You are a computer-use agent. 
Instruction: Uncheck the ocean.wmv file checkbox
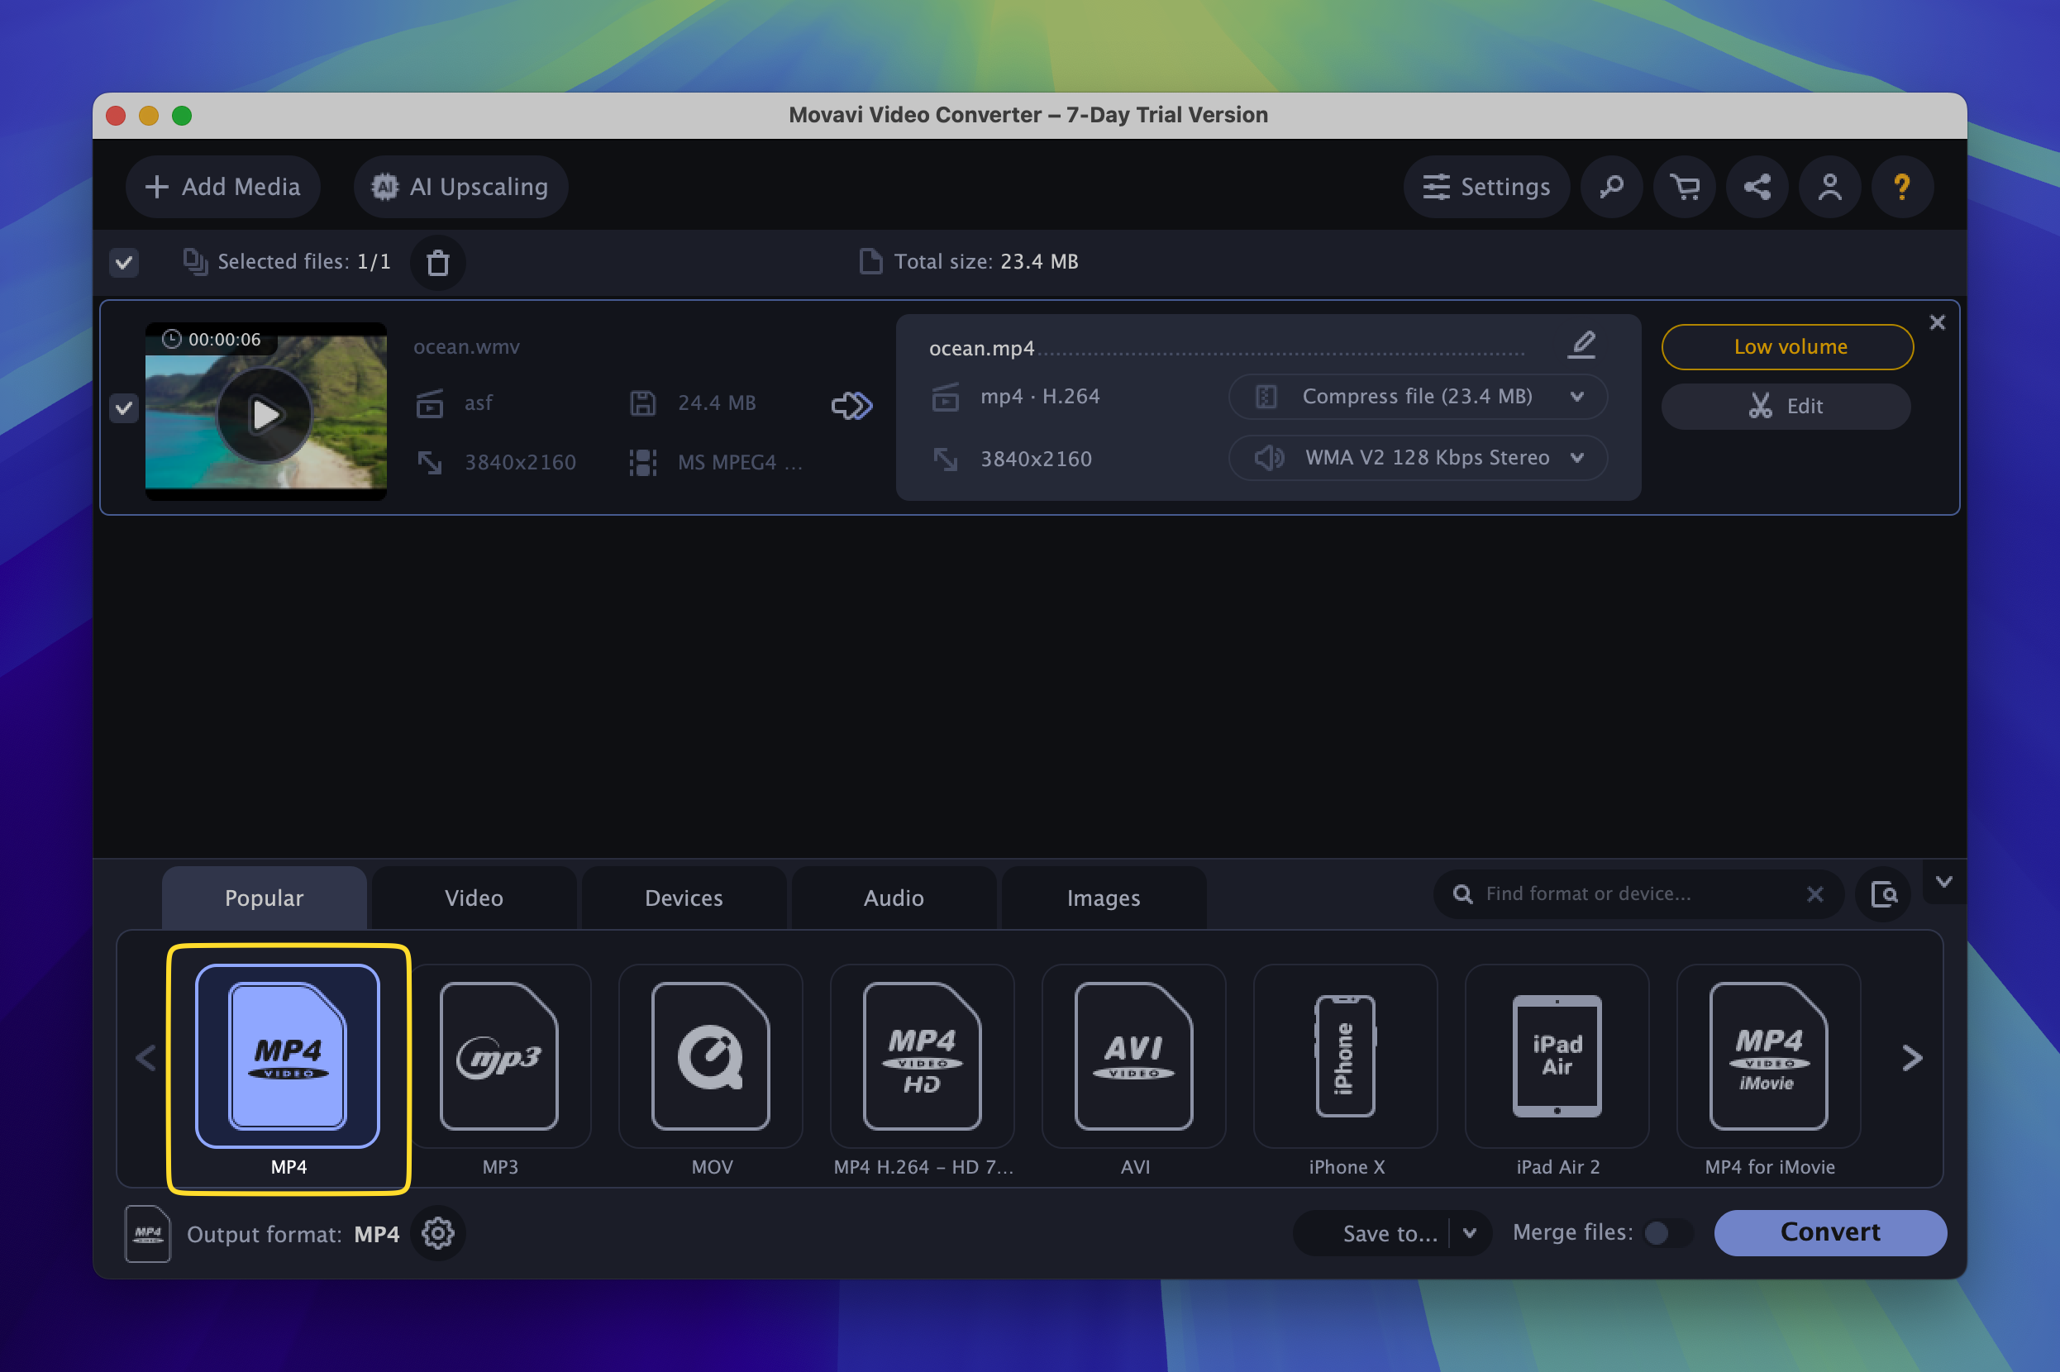[x=124, y=407]
